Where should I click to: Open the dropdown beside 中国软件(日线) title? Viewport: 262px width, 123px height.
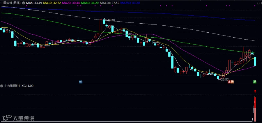23,3
